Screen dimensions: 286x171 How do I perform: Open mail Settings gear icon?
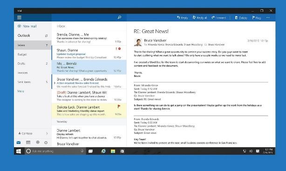[x=46, y=143]
